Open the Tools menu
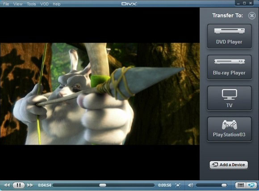259x191 pixels. pos(31,4)
